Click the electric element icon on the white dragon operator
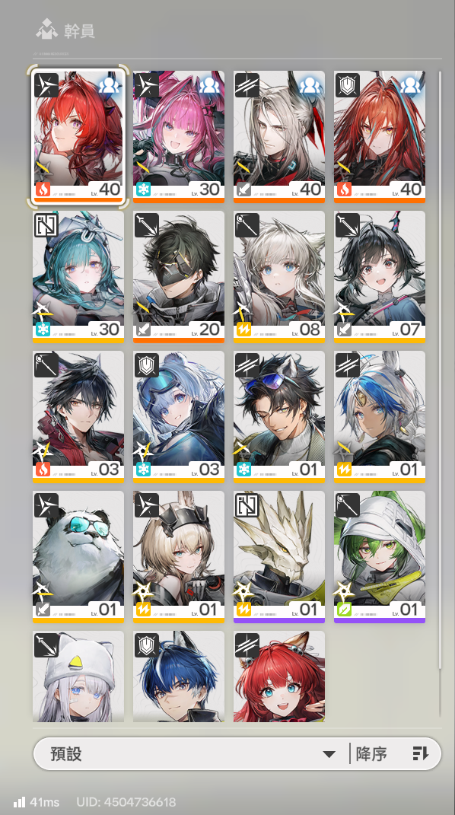The image size is (455, 815). [x=243, y=610]
